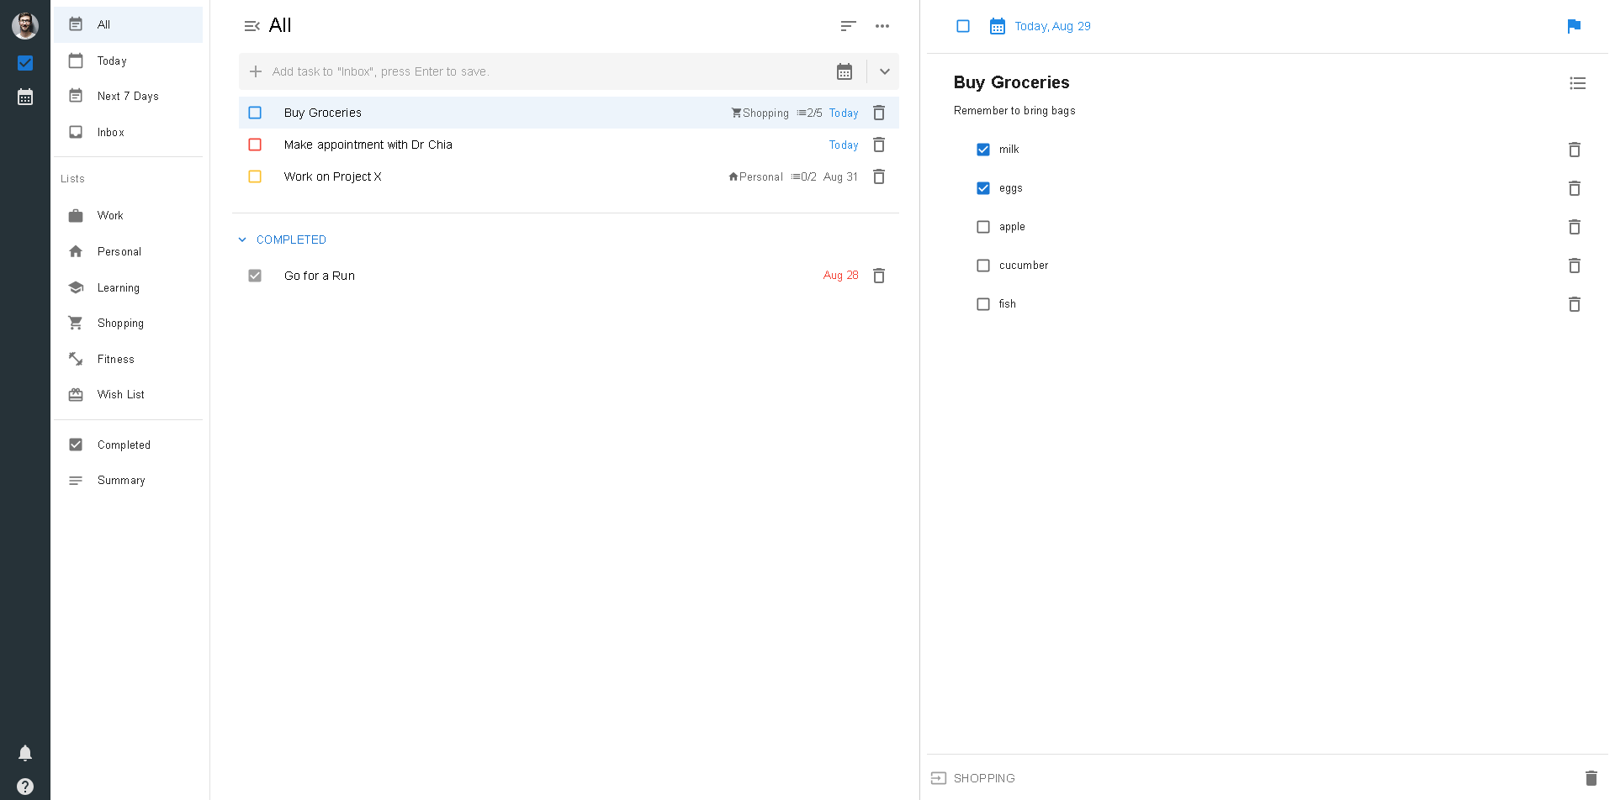This screenshot has width=1615, height=800.
Task: Open the Summary page
Action: coord(120,480)
